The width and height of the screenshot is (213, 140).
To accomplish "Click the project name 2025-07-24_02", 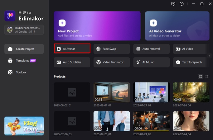I will 142,134.
